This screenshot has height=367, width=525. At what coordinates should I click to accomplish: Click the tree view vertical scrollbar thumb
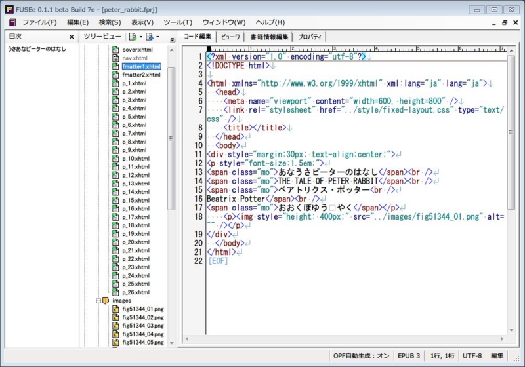click(171, 138)
